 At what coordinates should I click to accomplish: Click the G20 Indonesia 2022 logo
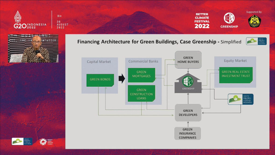tap(30, 20)
